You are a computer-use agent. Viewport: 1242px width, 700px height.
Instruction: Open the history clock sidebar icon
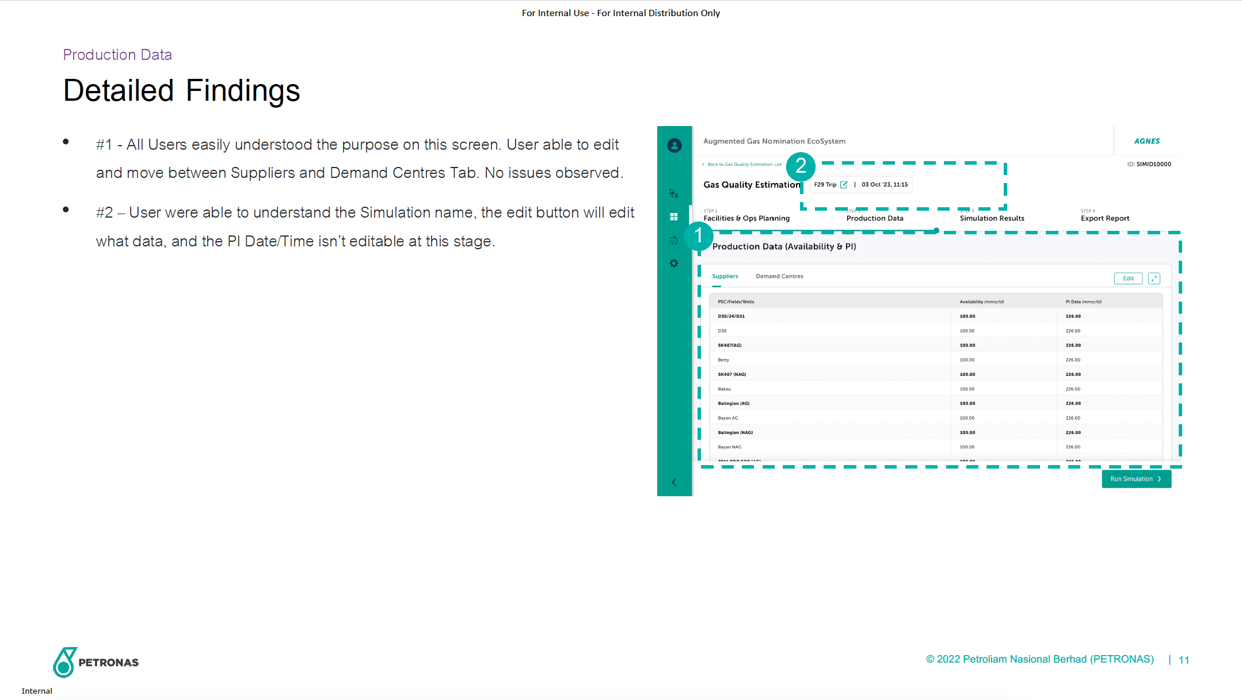(673, 240)
